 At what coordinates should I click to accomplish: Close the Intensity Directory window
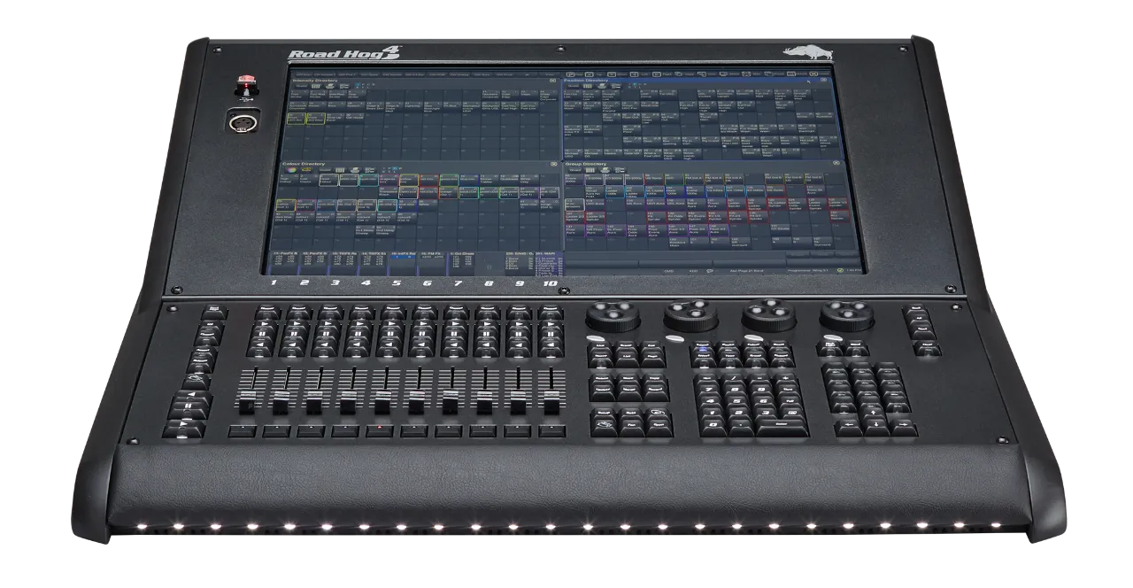click(552, 80)
